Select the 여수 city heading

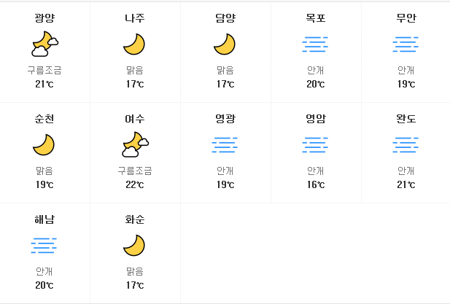tap(135, 119)
